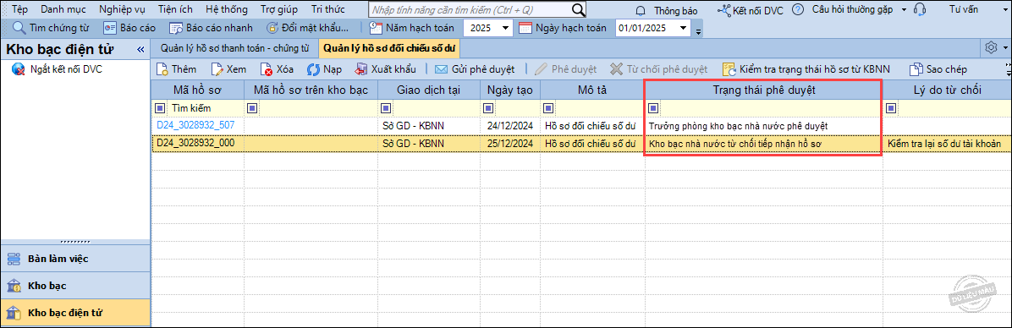This screenshot has width=1012, height=328.
Task: Open the Tiện ích menu
Action: [x=175, y=9]
